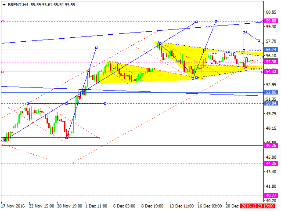Select the 46.26 magenta price label
This screenshot has height=211, width=281.
(x=271, y=146)
